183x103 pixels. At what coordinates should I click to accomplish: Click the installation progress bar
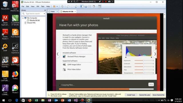click(x=106, y=89)
